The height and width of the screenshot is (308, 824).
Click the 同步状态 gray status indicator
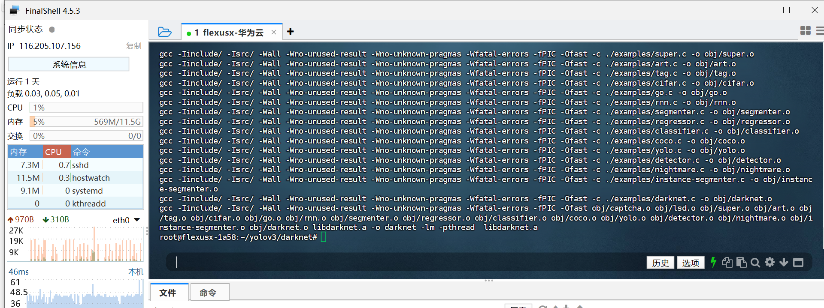(x=52, y=30)
